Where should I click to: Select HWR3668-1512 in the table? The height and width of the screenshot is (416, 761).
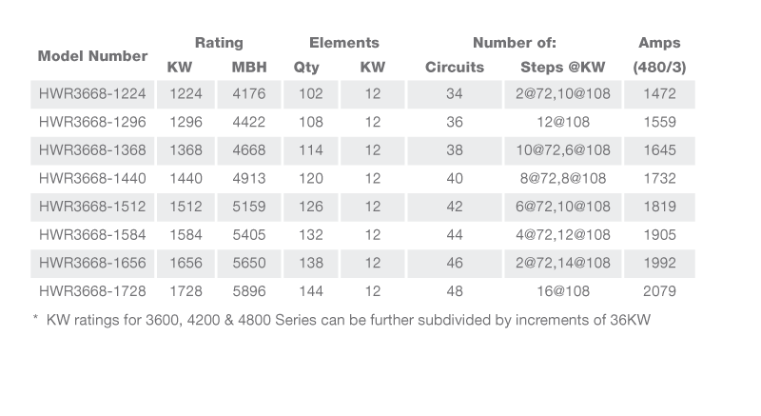point(92,207)
